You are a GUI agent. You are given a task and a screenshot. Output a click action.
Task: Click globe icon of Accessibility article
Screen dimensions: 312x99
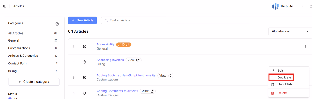point(84,46)
